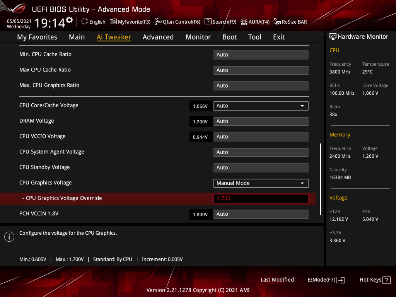Viewport: 396px width, 297px height.
Task: Click CPU System Agent Voltage Auto field
Action: 261,152
